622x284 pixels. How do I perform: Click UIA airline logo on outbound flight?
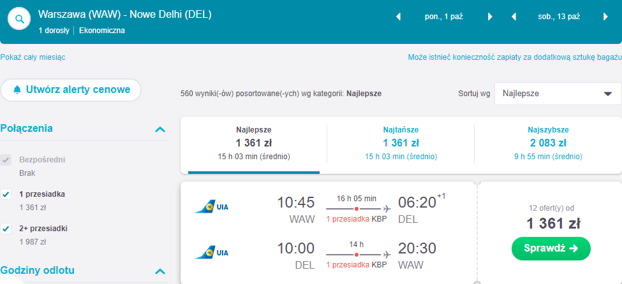(x=212, y=206)
